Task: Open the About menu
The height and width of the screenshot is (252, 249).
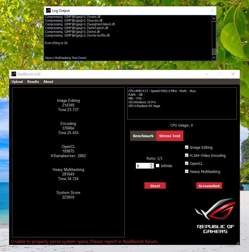Action: pos(48,82)
